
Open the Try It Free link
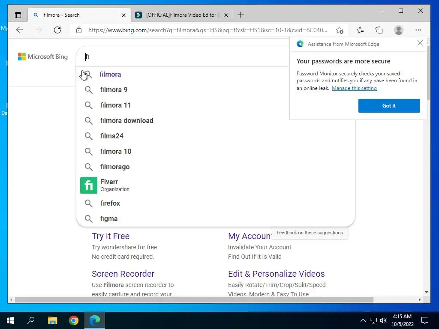tap(111, 236)
